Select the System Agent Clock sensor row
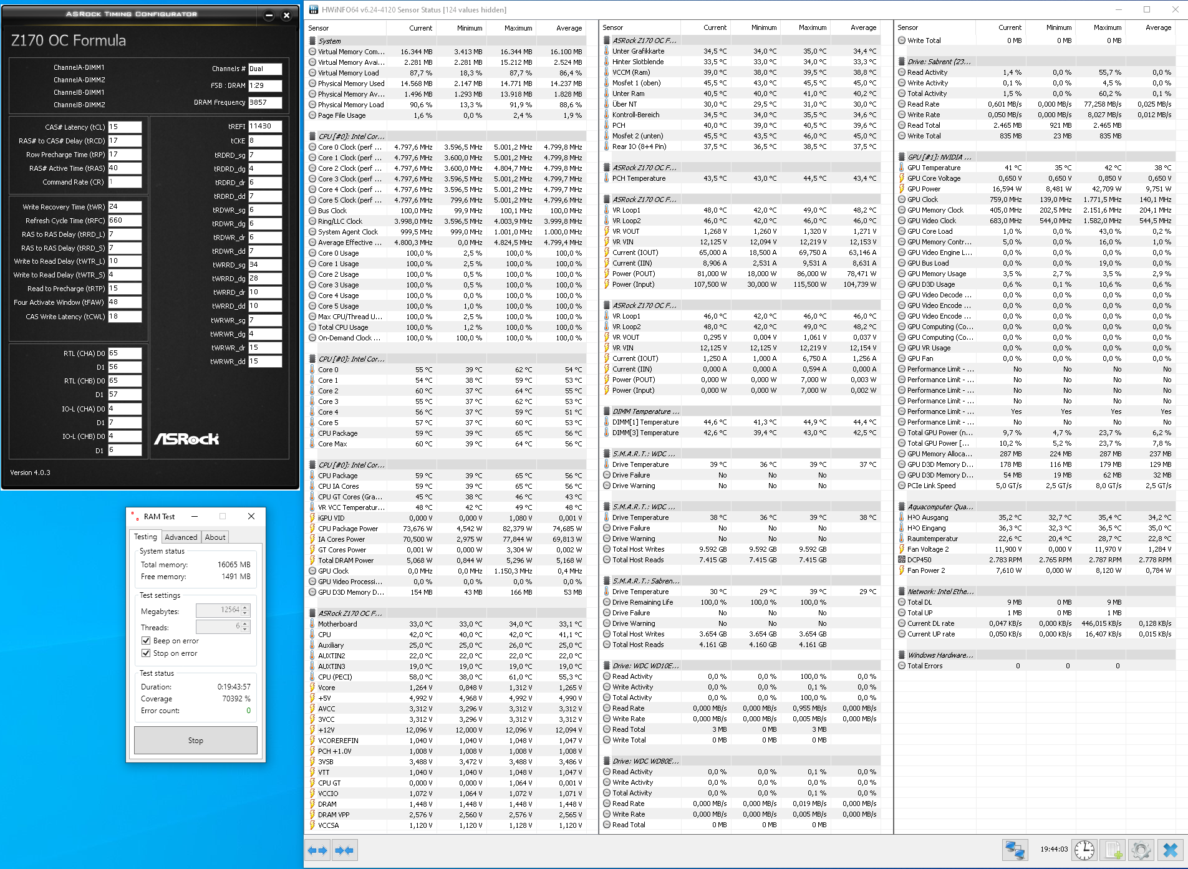 (446, 232)
